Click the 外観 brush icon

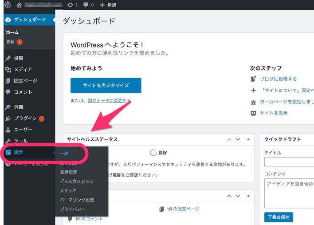tap(8, 107)
